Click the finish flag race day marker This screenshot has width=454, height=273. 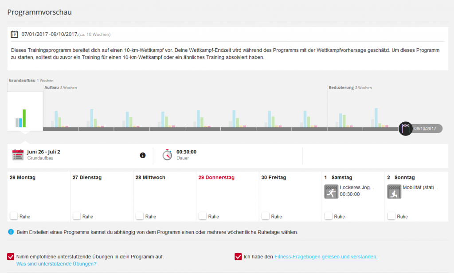pyautogui.click(x=405, y=129)
